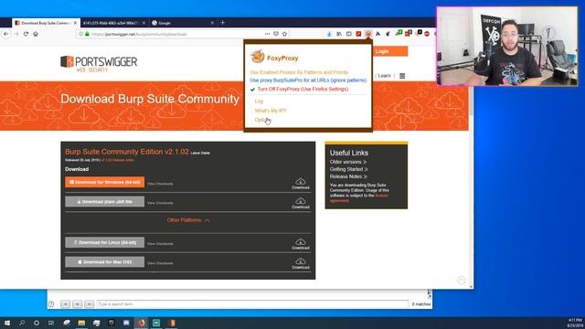Open the hamburger menu next to Learn
Viewport: 585px width, 329px height.
[402, 76]
